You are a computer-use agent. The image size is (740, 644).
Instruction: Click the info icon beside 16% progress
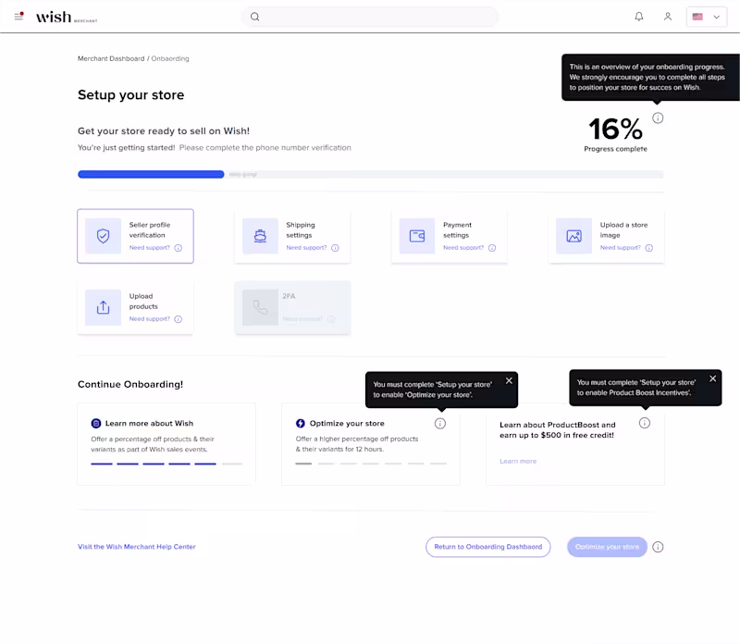[x=658, y=118]
